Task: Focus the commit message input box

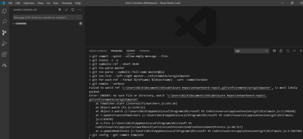Action: tap(48, 17)
